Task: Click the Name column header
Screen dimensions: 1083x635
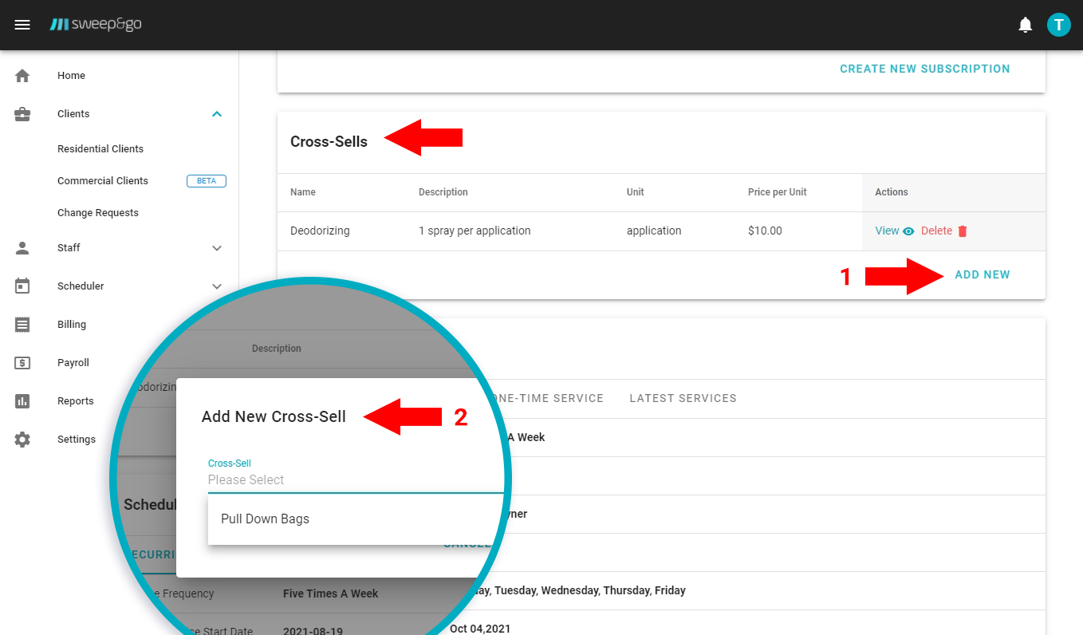Action: click(x=303, y=192)
